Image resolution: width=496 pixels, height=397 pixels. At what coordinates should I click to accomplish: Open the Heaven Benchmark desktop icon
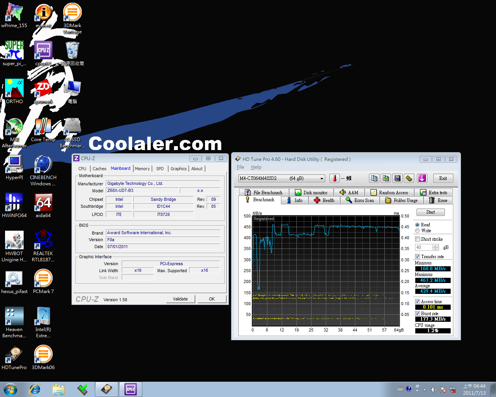[14, 323]
